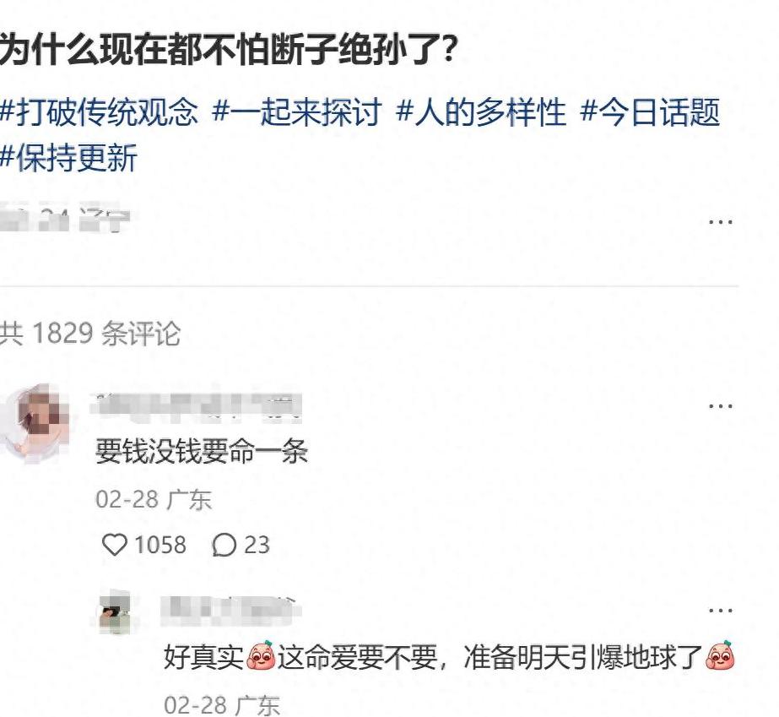
Task: Open hashtag #人的多样性
Action: (x=481, y=111)
